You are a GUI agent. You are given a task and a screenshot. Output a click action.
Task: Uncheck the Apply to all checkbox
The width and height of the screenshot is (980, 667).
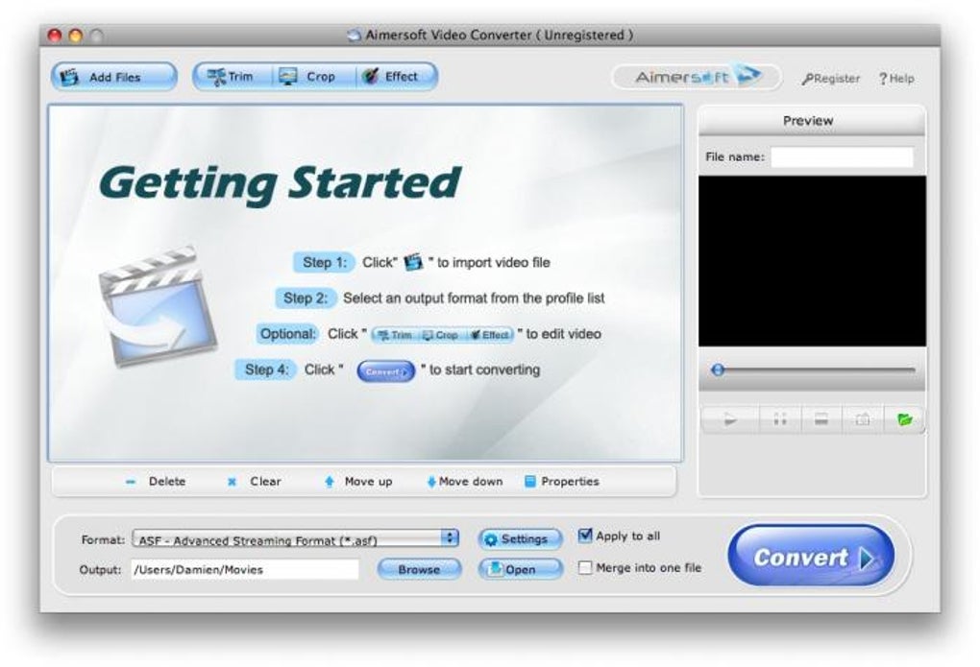pos(584,536)
